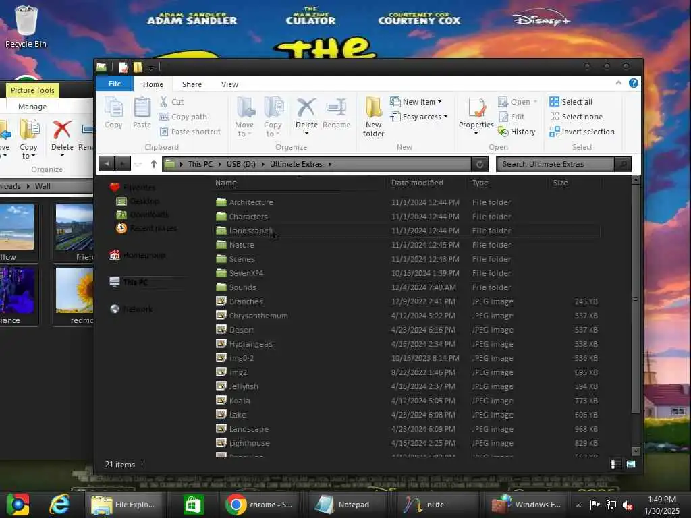691x518 pixels.
Task: Click the Rename icon in the Organize group
Action: coord(336,113)
